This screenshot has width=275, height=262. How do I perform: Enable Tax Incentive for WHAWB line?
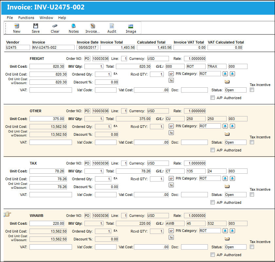(252, 247)
